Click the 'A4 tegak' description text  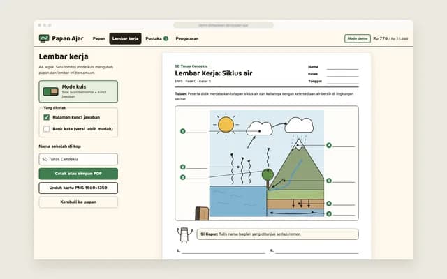[76, 70]
